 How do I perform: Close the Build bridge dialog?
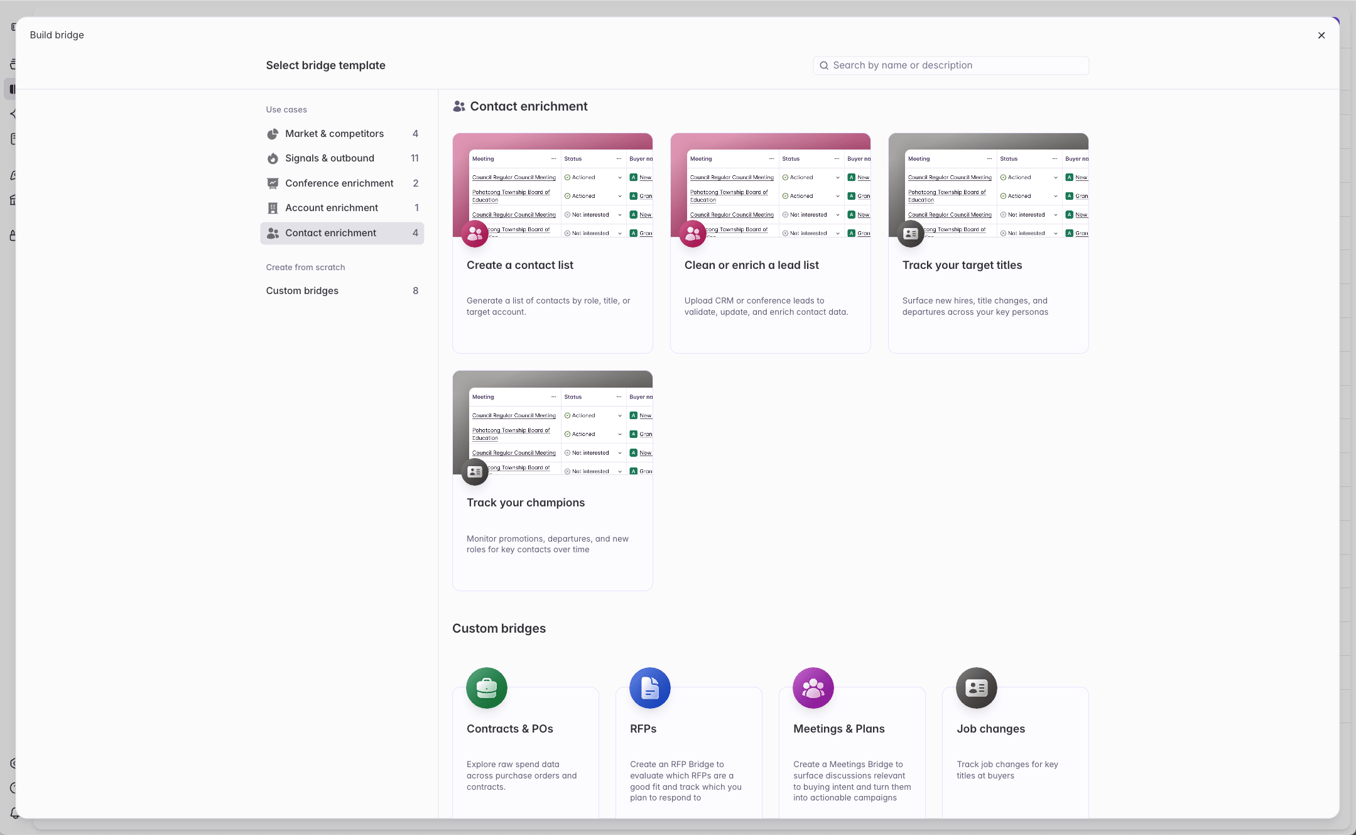pos(1321,35)
